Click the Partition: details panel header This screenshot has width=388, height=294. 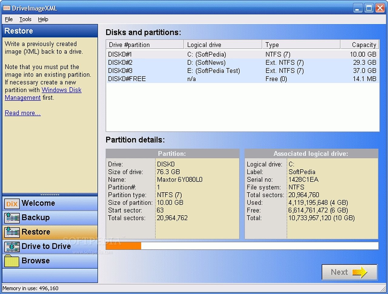[172, 154]
